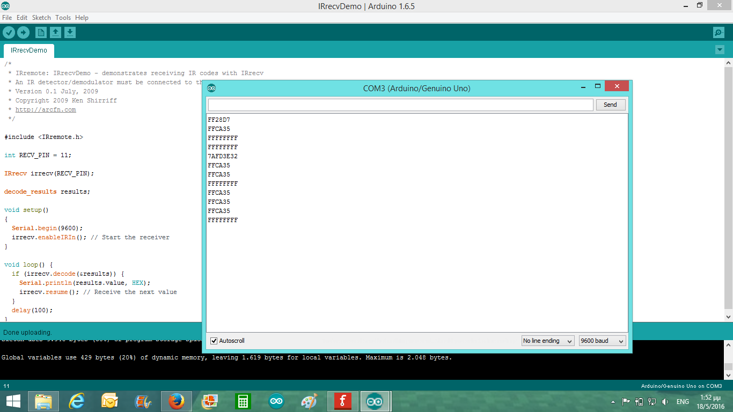This screenshot has height=412, width=733.
Task: Click the Arduino logo in the main title bar
Action: point(5,6)
